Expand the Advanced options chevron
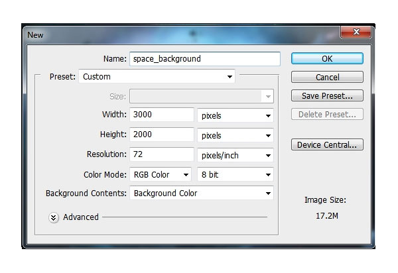Viewport: 398px width, 273px height. (54, 217)
